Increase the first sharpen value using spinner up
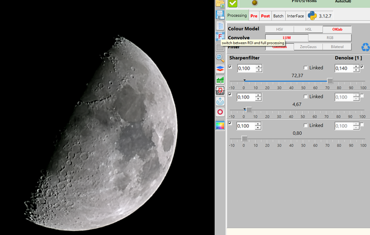370x235 pixels. (259, 66)
